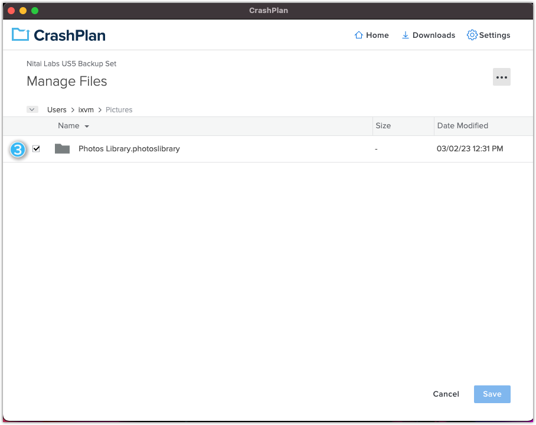The width and height of the screenshot is (536, 425).
Task: Click the 03/02/23 12:31 PM date cell
Action: click(470, 149)
